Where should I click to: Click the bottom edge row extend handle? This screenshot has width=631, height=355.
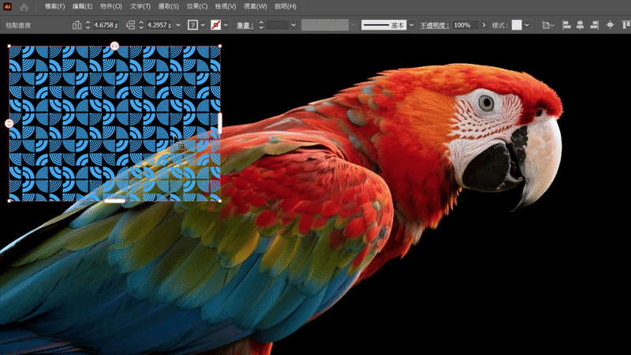pos(114,200)
